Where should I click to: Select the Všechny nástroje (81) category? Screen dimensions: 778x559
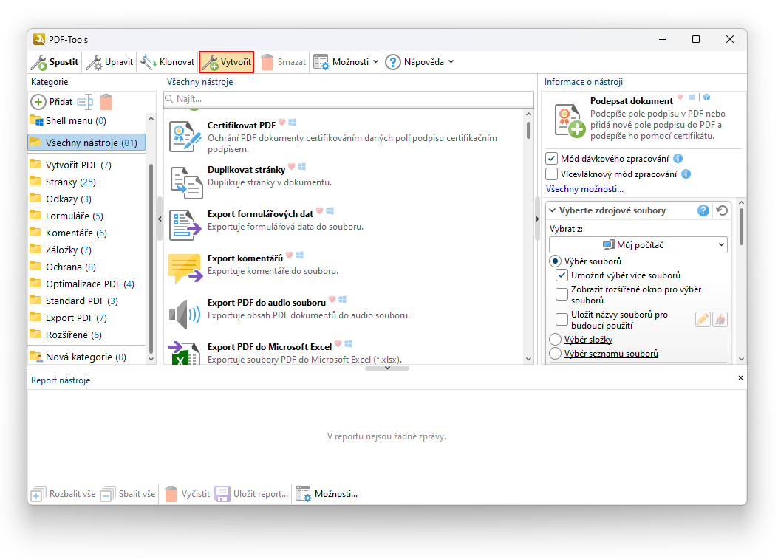click(86, 143)
